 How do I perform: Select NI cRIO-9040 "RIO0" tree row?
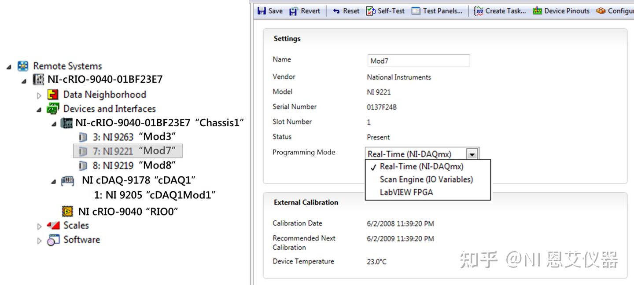click(x=121, y=212)
